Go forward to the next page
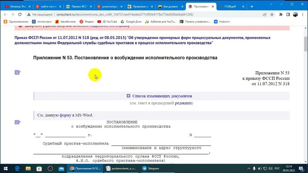The width and height of the screenshot is (308, 173). [x=13, y=15]
